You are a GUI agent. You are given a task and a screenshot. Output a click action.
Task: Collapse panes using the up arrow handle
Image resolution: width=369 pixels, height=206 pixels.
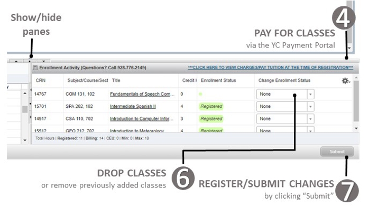[x=16, y=61]
